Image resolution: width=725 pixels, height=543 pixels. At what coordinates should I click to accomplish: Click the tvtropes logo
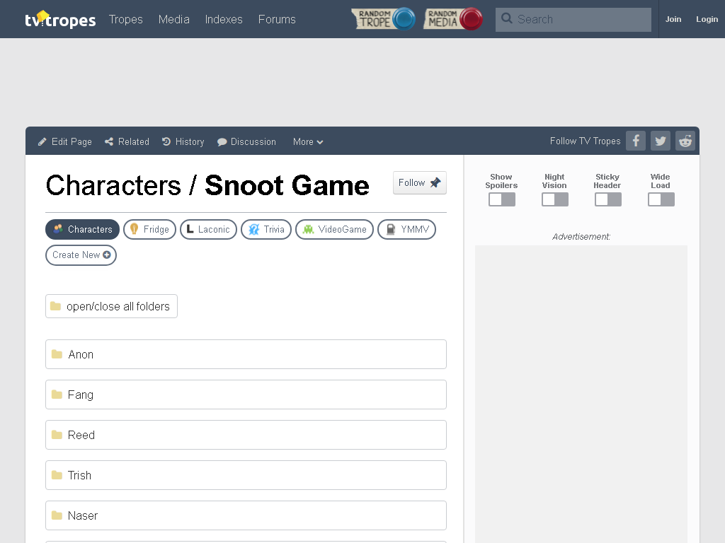tap(60, 19)
